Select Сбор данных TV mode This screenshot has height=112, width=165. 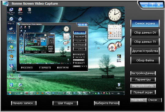145,42
